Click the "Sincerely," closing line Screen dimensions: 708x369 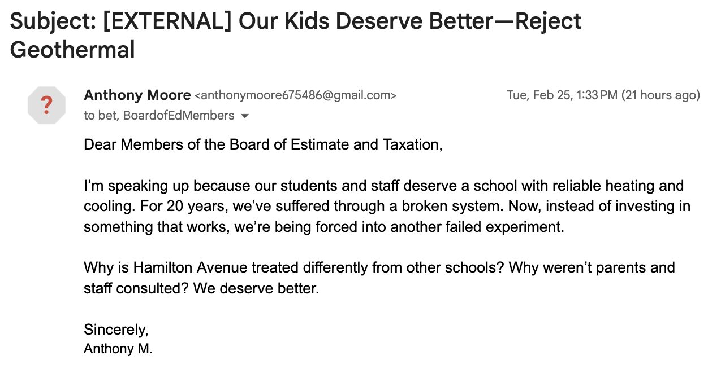click(x=116, y=330)
